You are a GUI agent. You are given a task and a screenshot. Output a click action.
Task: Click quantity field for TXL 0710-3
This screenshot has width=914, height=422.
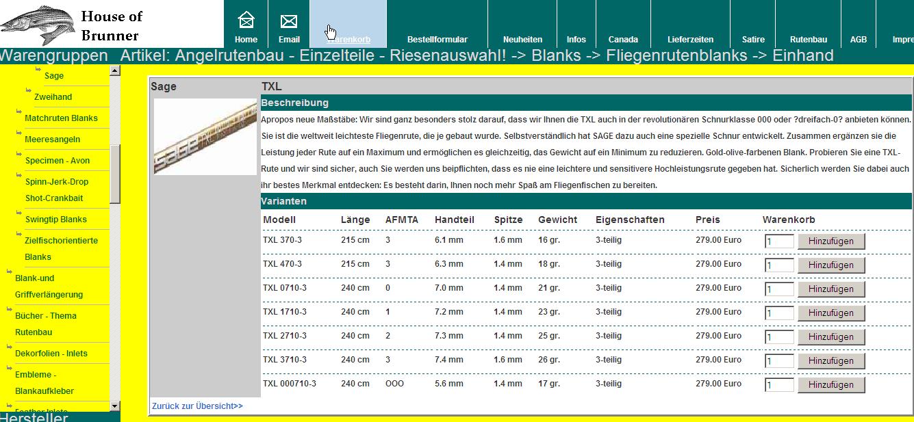pos(779,289)
